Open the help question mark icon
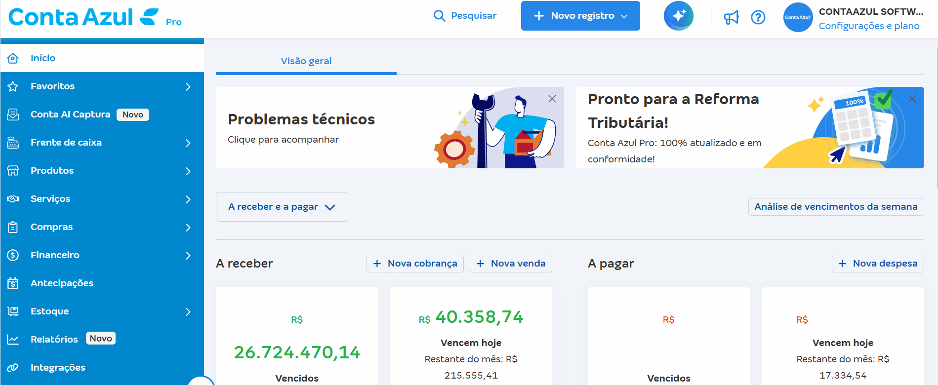Image resolution: width=938 pixels, height=385 pixels. click(758, 17)
